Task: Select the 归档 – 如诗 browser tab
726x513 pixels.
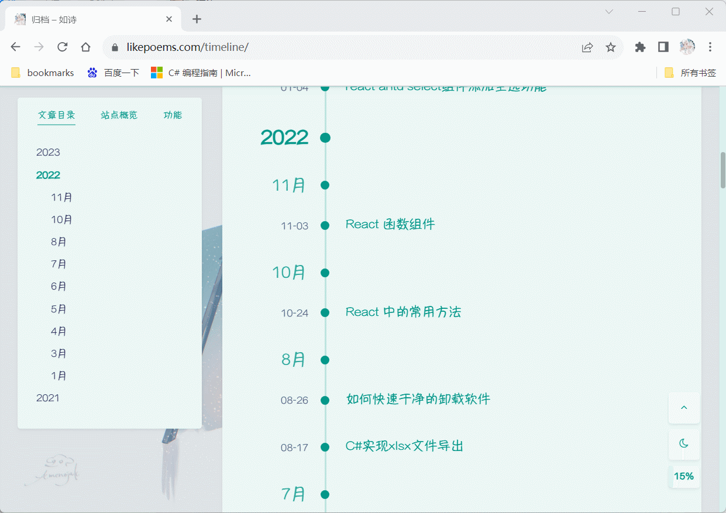Action: [94, 19]
